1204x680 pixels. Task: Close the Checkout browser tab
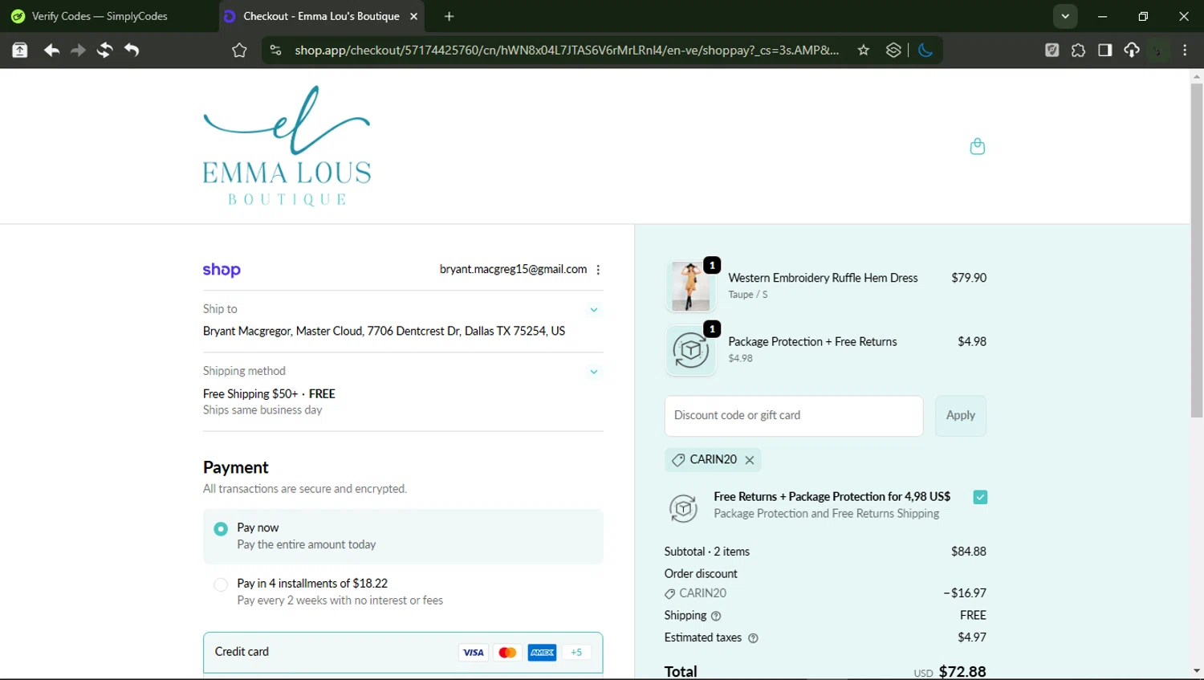point(413,16)
